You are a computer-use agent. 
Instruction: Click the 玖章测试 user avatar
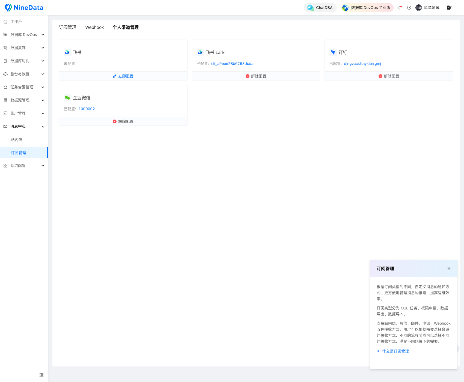[418, 8]
